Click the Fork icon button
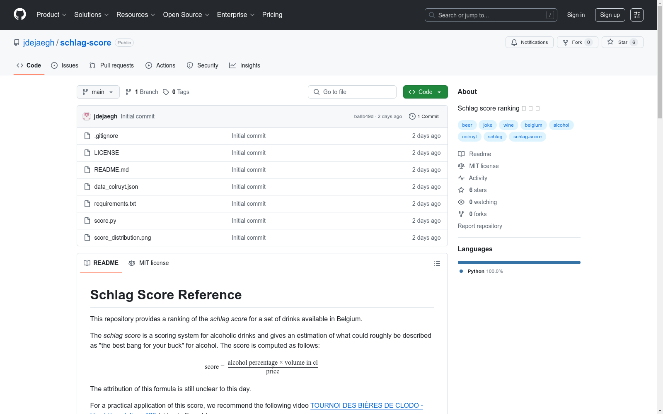This screenshot has width=663, height=414. click(x=566, y=42)
